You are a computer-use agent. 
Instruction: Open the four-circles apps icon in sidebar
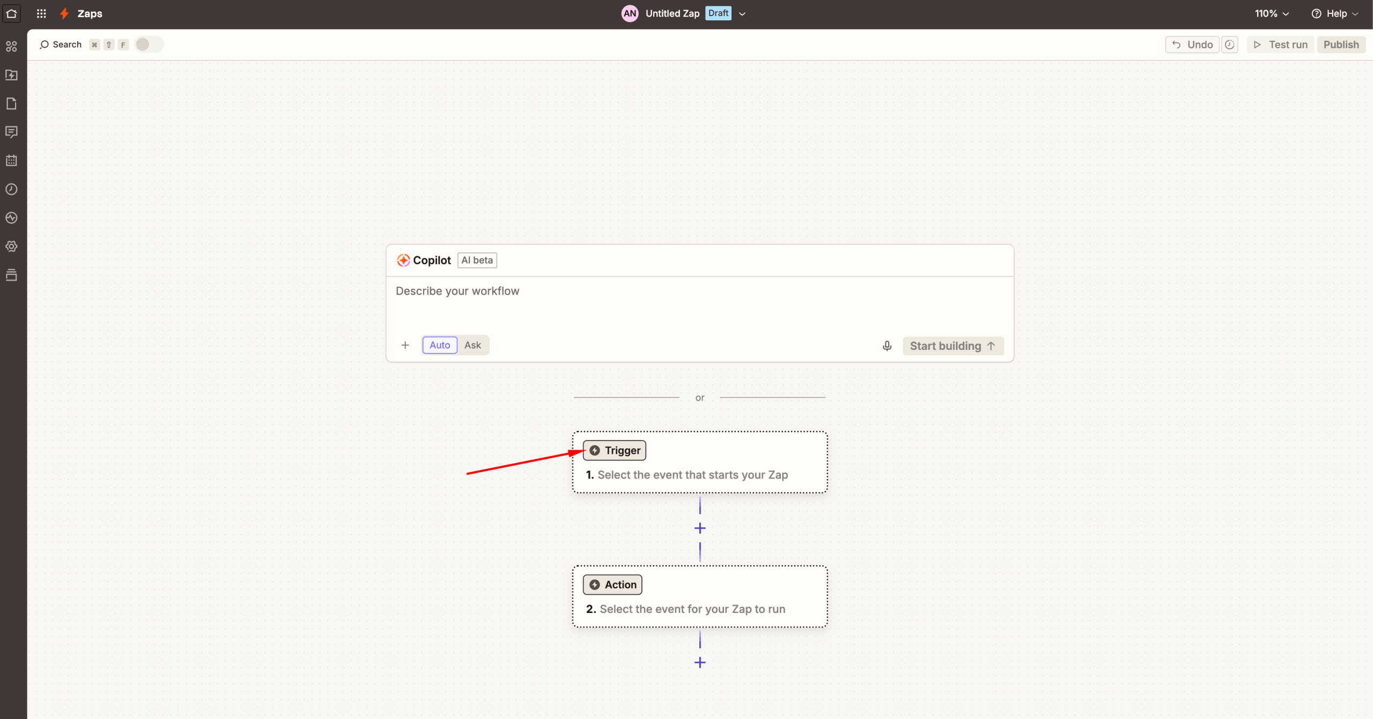click(11, 47)
